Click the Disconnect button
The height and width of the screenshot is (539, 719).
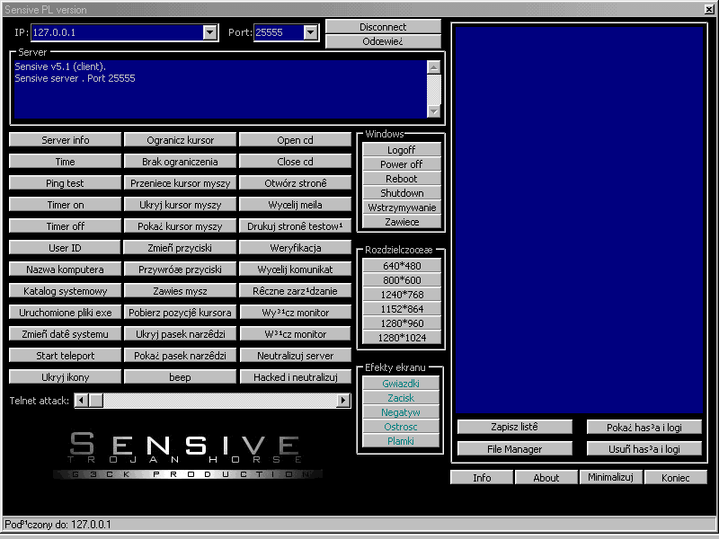[x=384, y=26]
